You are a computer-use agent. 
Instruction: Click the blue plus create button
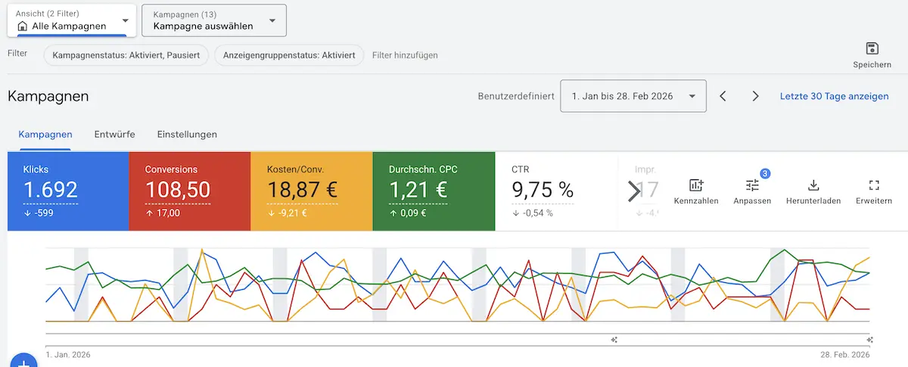pos(23,362)
